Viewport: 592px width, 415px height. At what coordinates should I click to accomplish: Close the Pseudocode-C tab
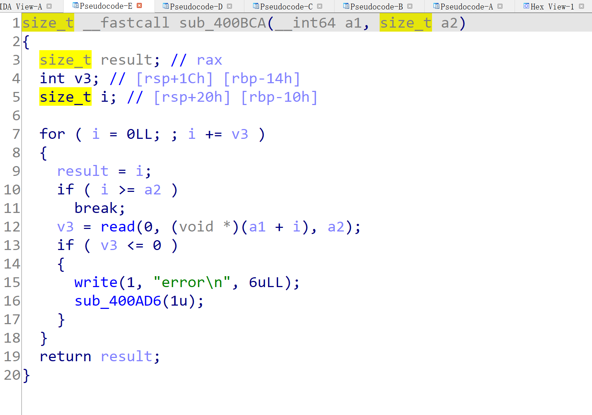pyautogui.click(x=320, y=6)
